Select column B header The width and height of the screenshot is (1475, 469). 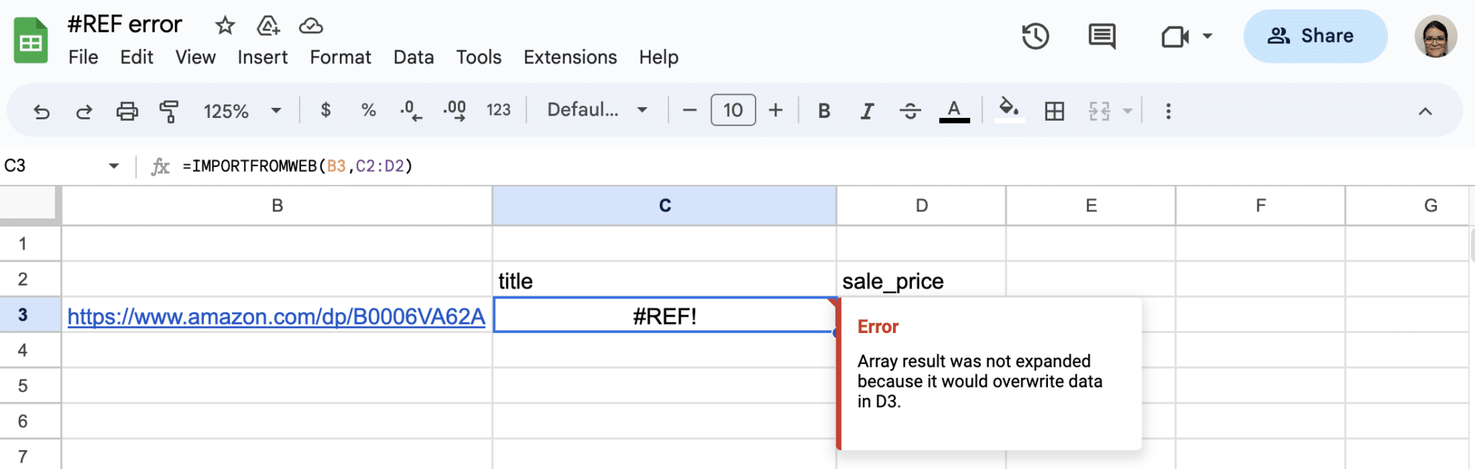(277, 206)
